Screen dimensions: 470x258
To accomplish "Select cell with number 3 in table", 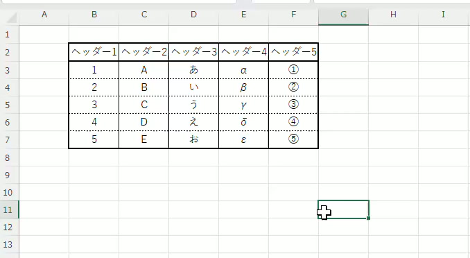I will click(x=94, y=105).
